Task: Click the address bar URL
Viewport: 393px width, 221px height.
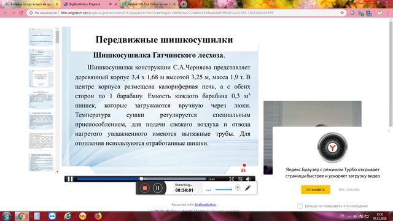Action: [167, 13]
